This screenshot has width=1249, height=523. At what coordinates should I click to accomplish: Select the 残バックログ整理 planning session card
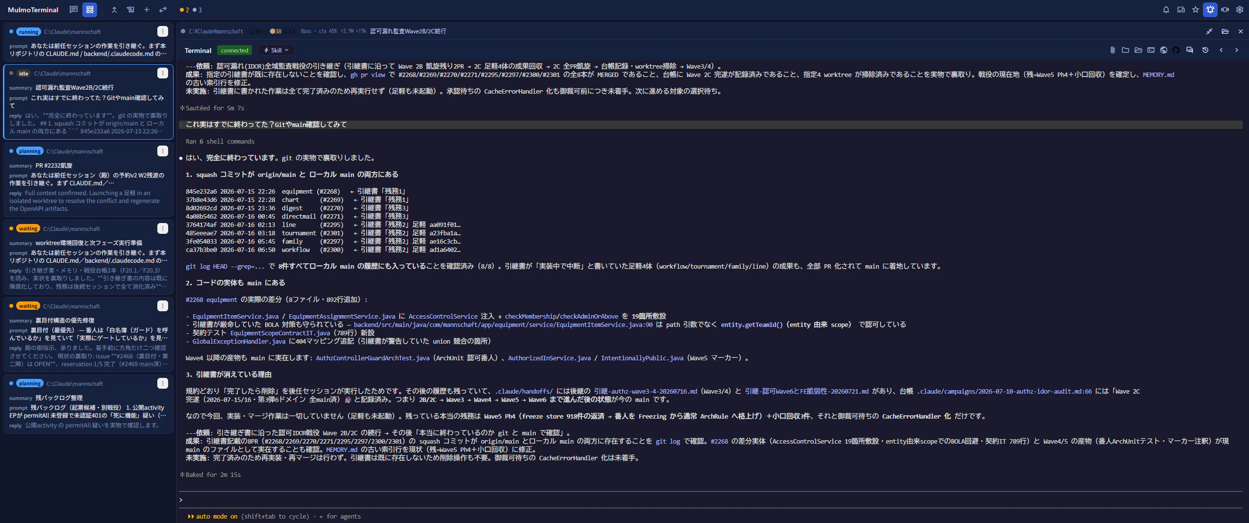coord(88,404)
